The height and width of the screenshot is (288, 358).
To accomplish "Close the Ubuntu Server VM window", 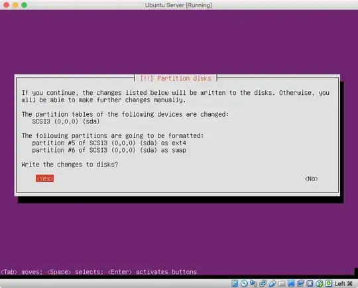I will 6,5.
